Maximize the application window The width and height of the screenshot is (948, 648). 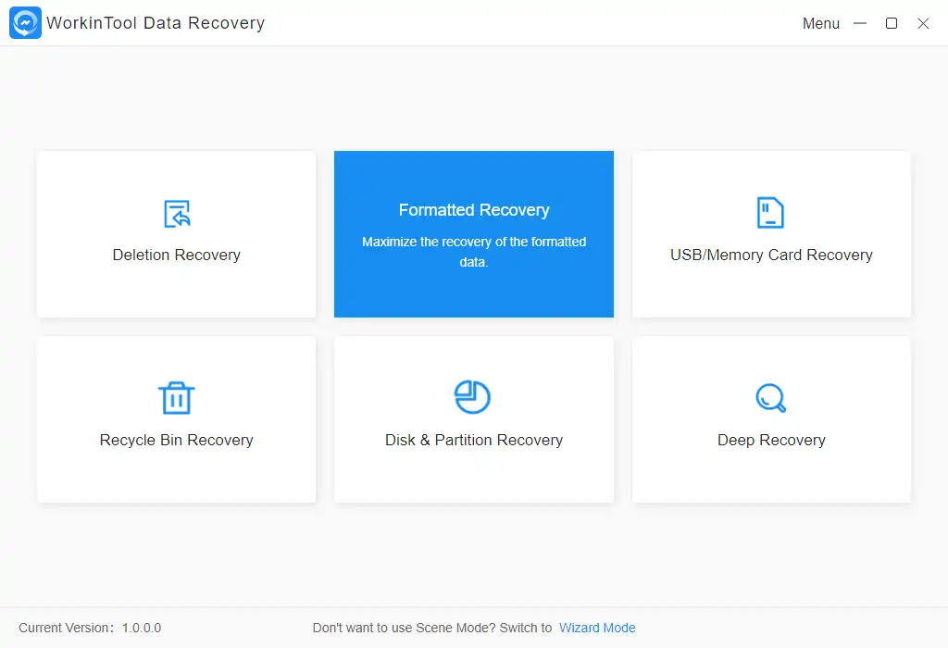[x=892, y=23]
